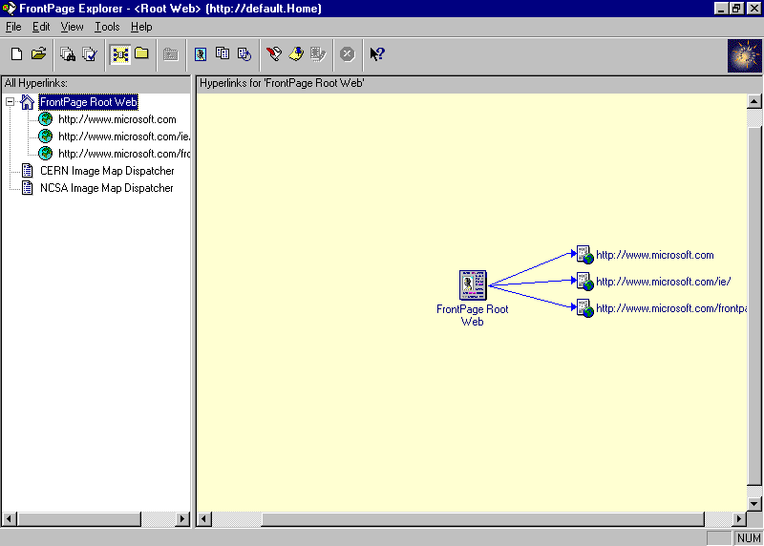Click the page icon beside NCSA Image Map Dispatcher
The width and height of the screenshot is (764, 546).
[x=28, y=187]
